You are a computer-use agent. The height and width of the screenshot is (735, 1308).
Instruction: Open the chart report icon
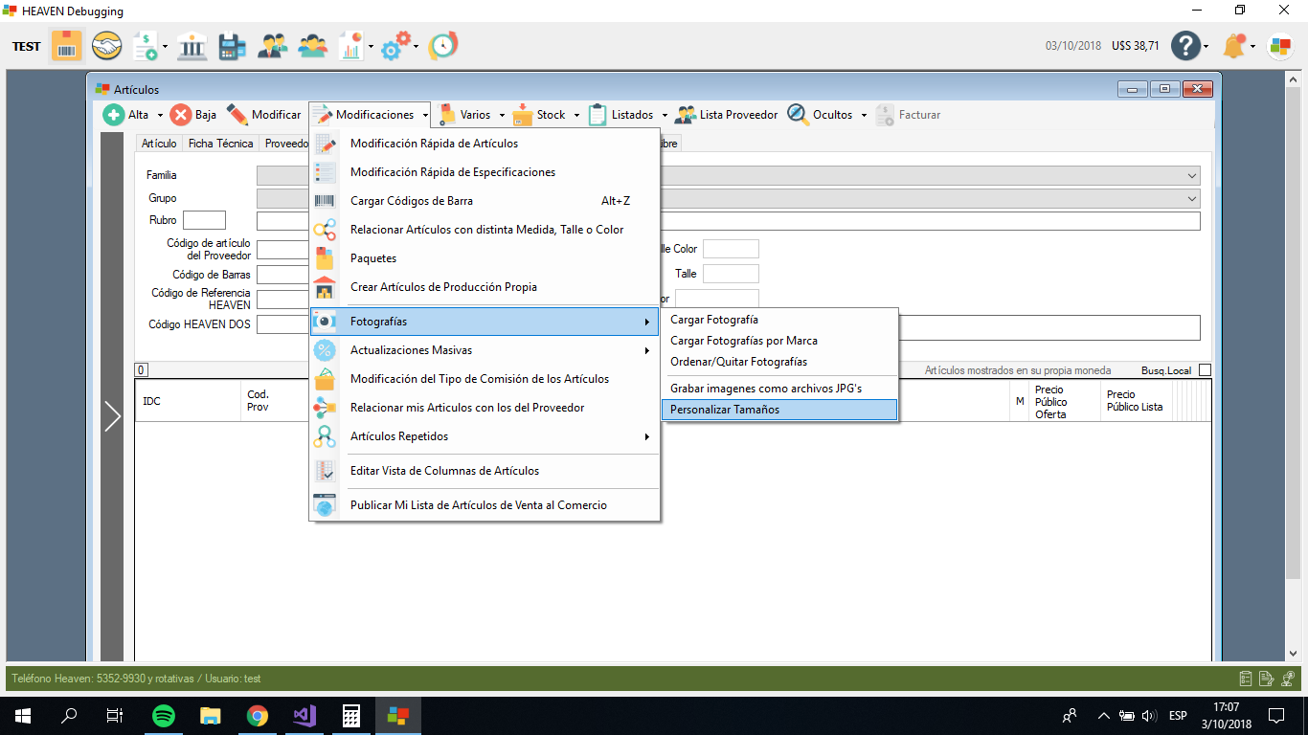[351, 46]
